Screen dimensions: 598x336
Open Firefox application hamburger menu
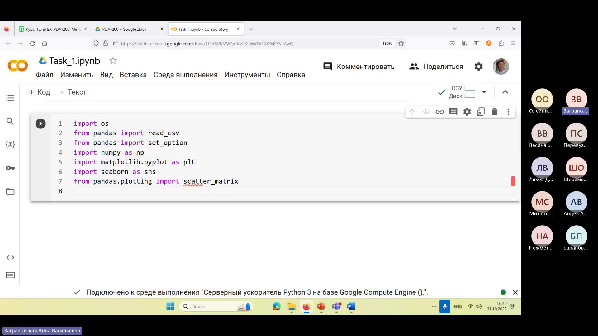point(513,44)
